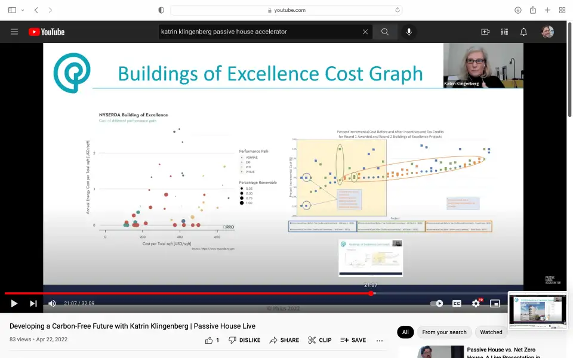Toggle the autoplay switch
The width and height of the screenshot is (573, 358).
437,303
